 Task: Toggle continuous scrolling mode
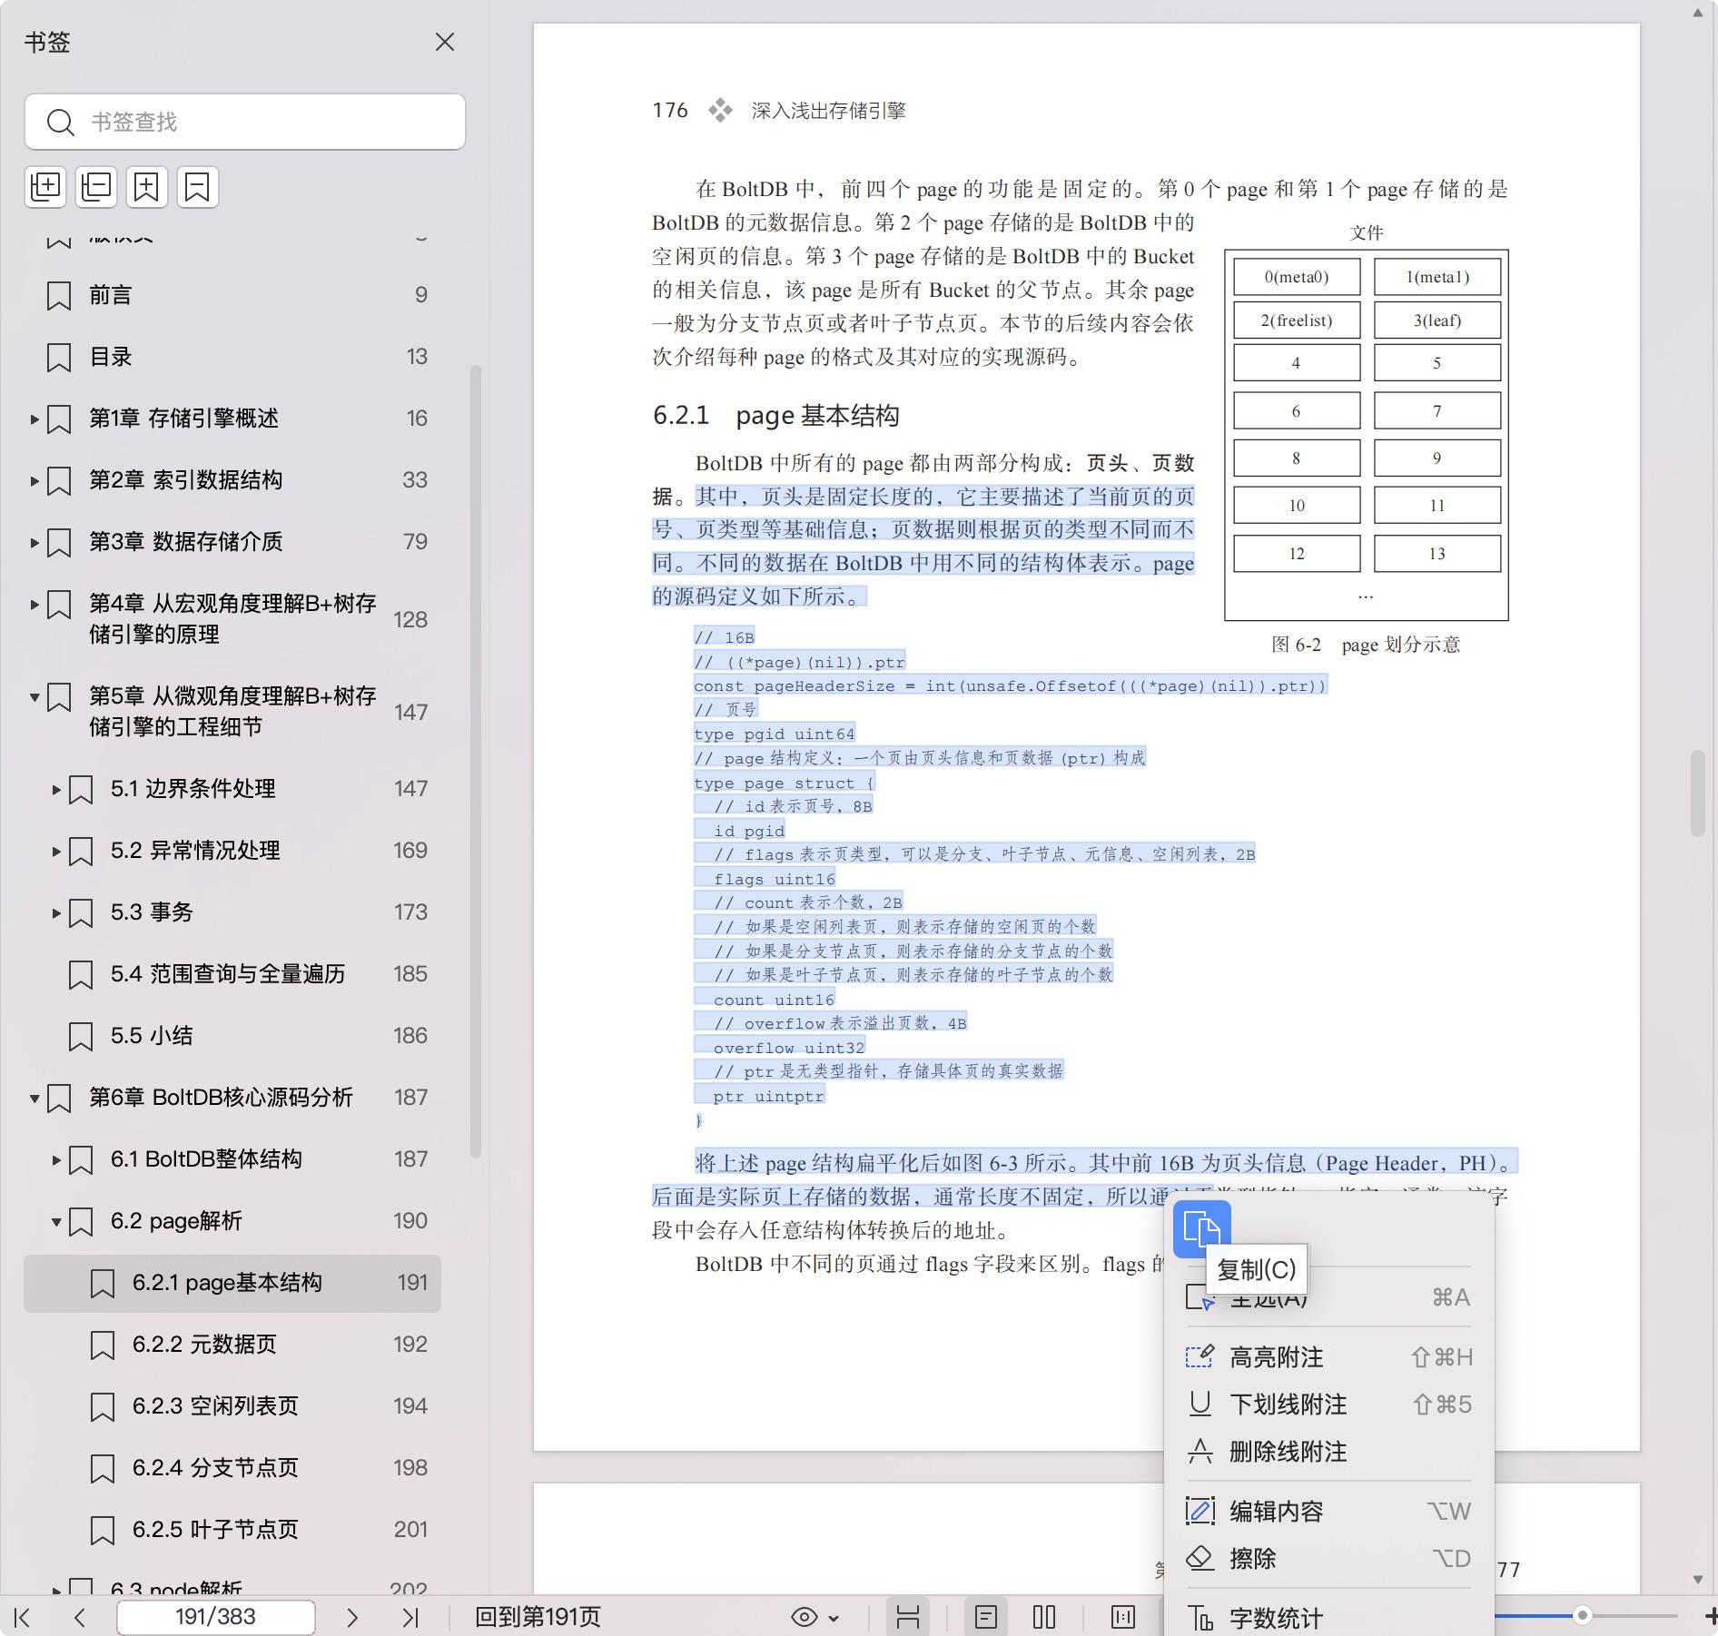coord(908,1617)
